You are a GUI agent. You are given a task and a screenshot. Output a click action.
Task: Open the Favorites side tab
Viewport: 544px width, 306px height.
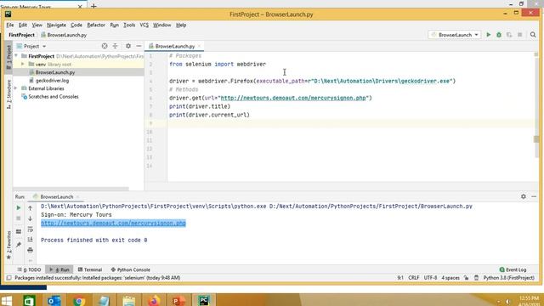click(8, 245)
